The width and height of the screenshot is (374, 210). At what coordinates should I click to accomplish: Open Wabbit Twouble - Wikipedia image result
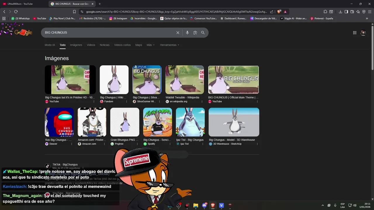185,80
